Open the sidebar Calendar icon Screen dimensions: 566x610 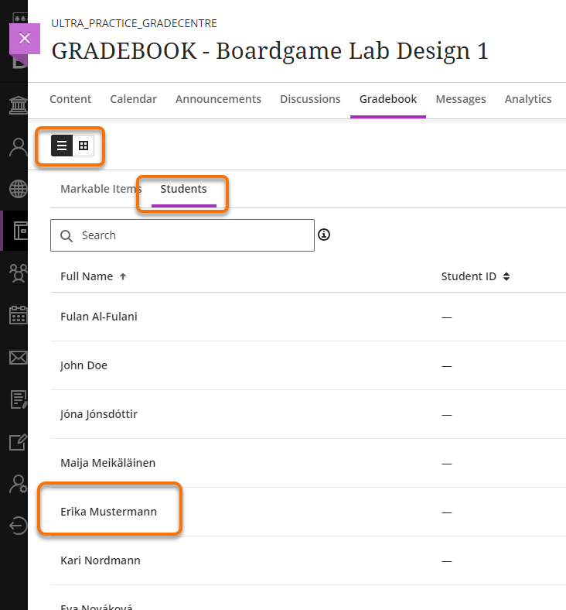[x=17, y=315]
